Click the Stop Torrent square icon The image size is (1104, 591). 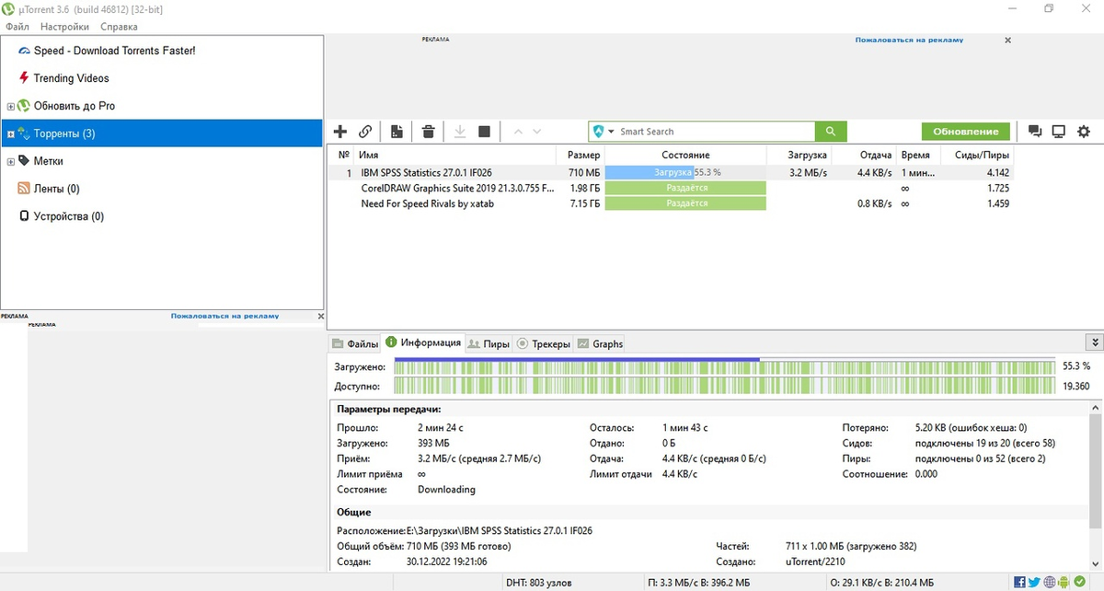485,132
